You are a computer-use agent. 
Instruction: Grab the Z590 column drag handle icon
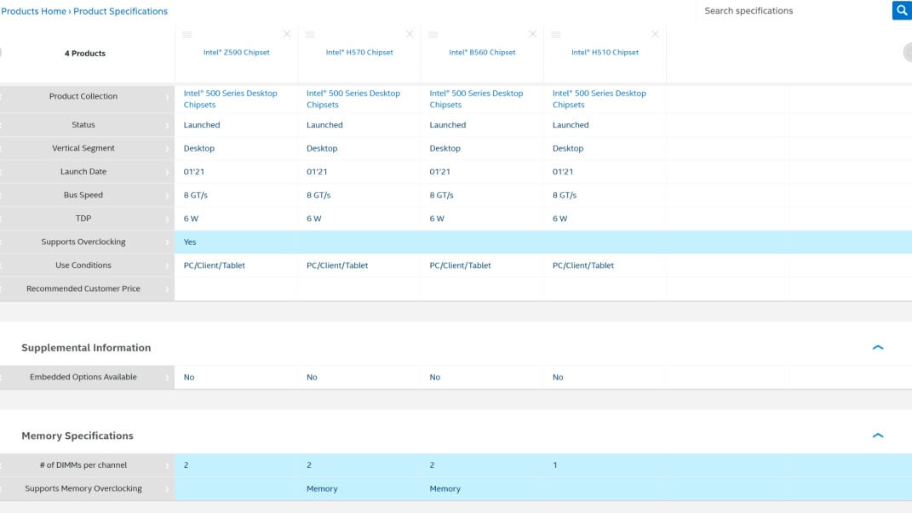pyautogui.click(x=187, y=34)
